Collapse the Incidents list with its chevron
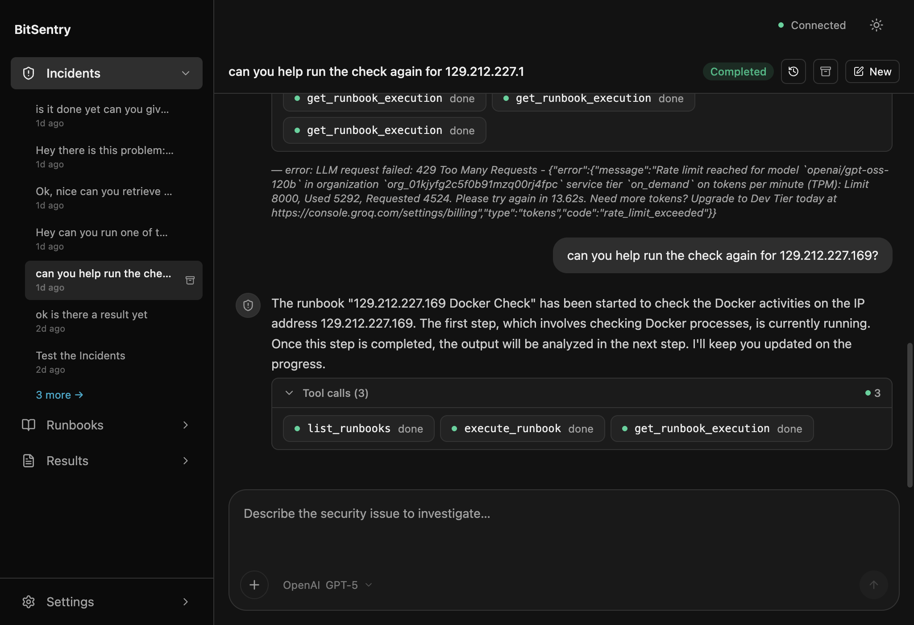This screenshot has width=914, height=625. 186,73
